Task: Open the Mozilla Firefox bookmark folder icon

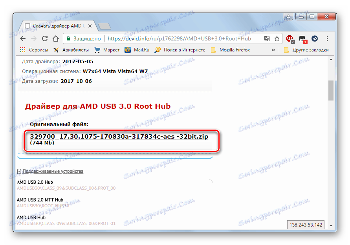Action: (213, 49)
